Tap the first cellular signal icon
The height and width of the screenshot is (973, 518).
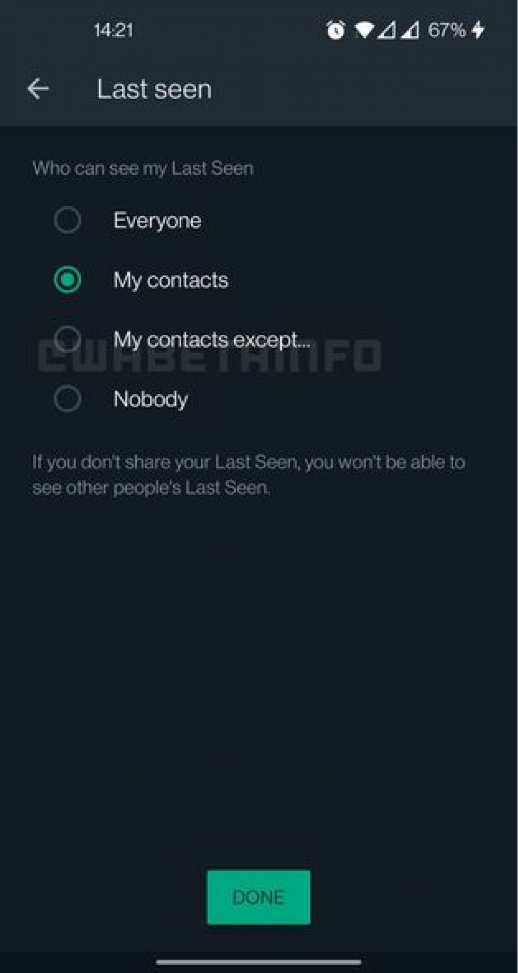coord(387,30)
